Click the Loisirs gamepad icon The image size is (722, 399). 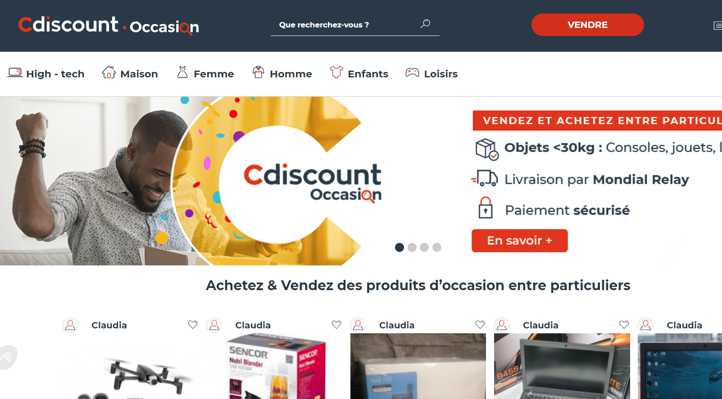pos(412,72)
